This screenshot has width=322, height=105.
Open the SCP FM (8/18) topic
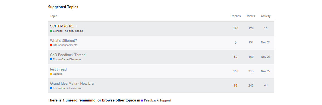pyautogui.click(x=62, y=26)
